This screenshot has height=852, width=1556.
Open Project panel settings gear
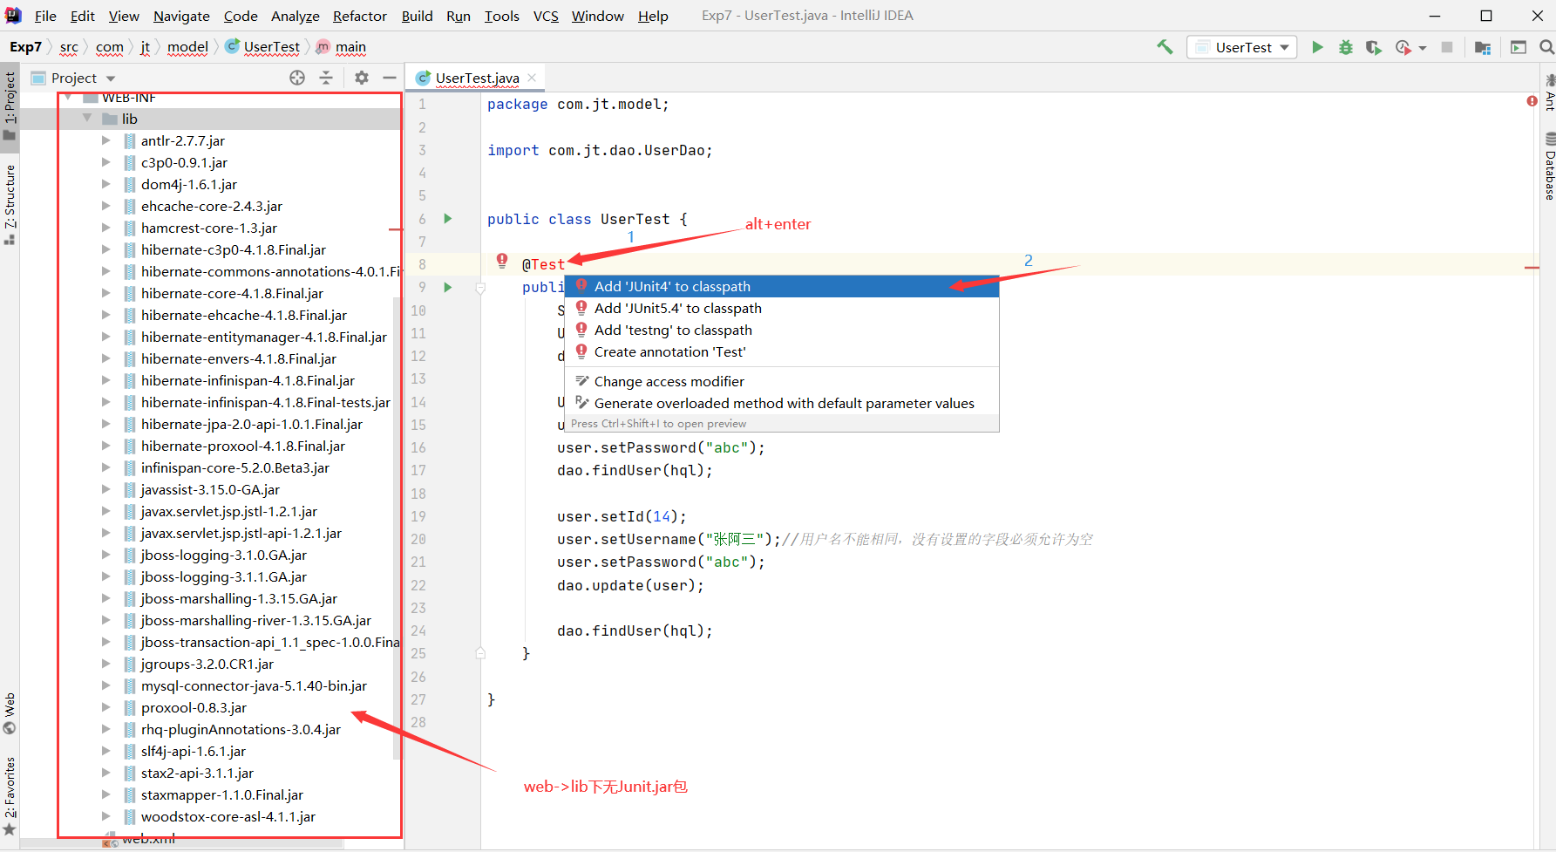(x=362, y=78)
